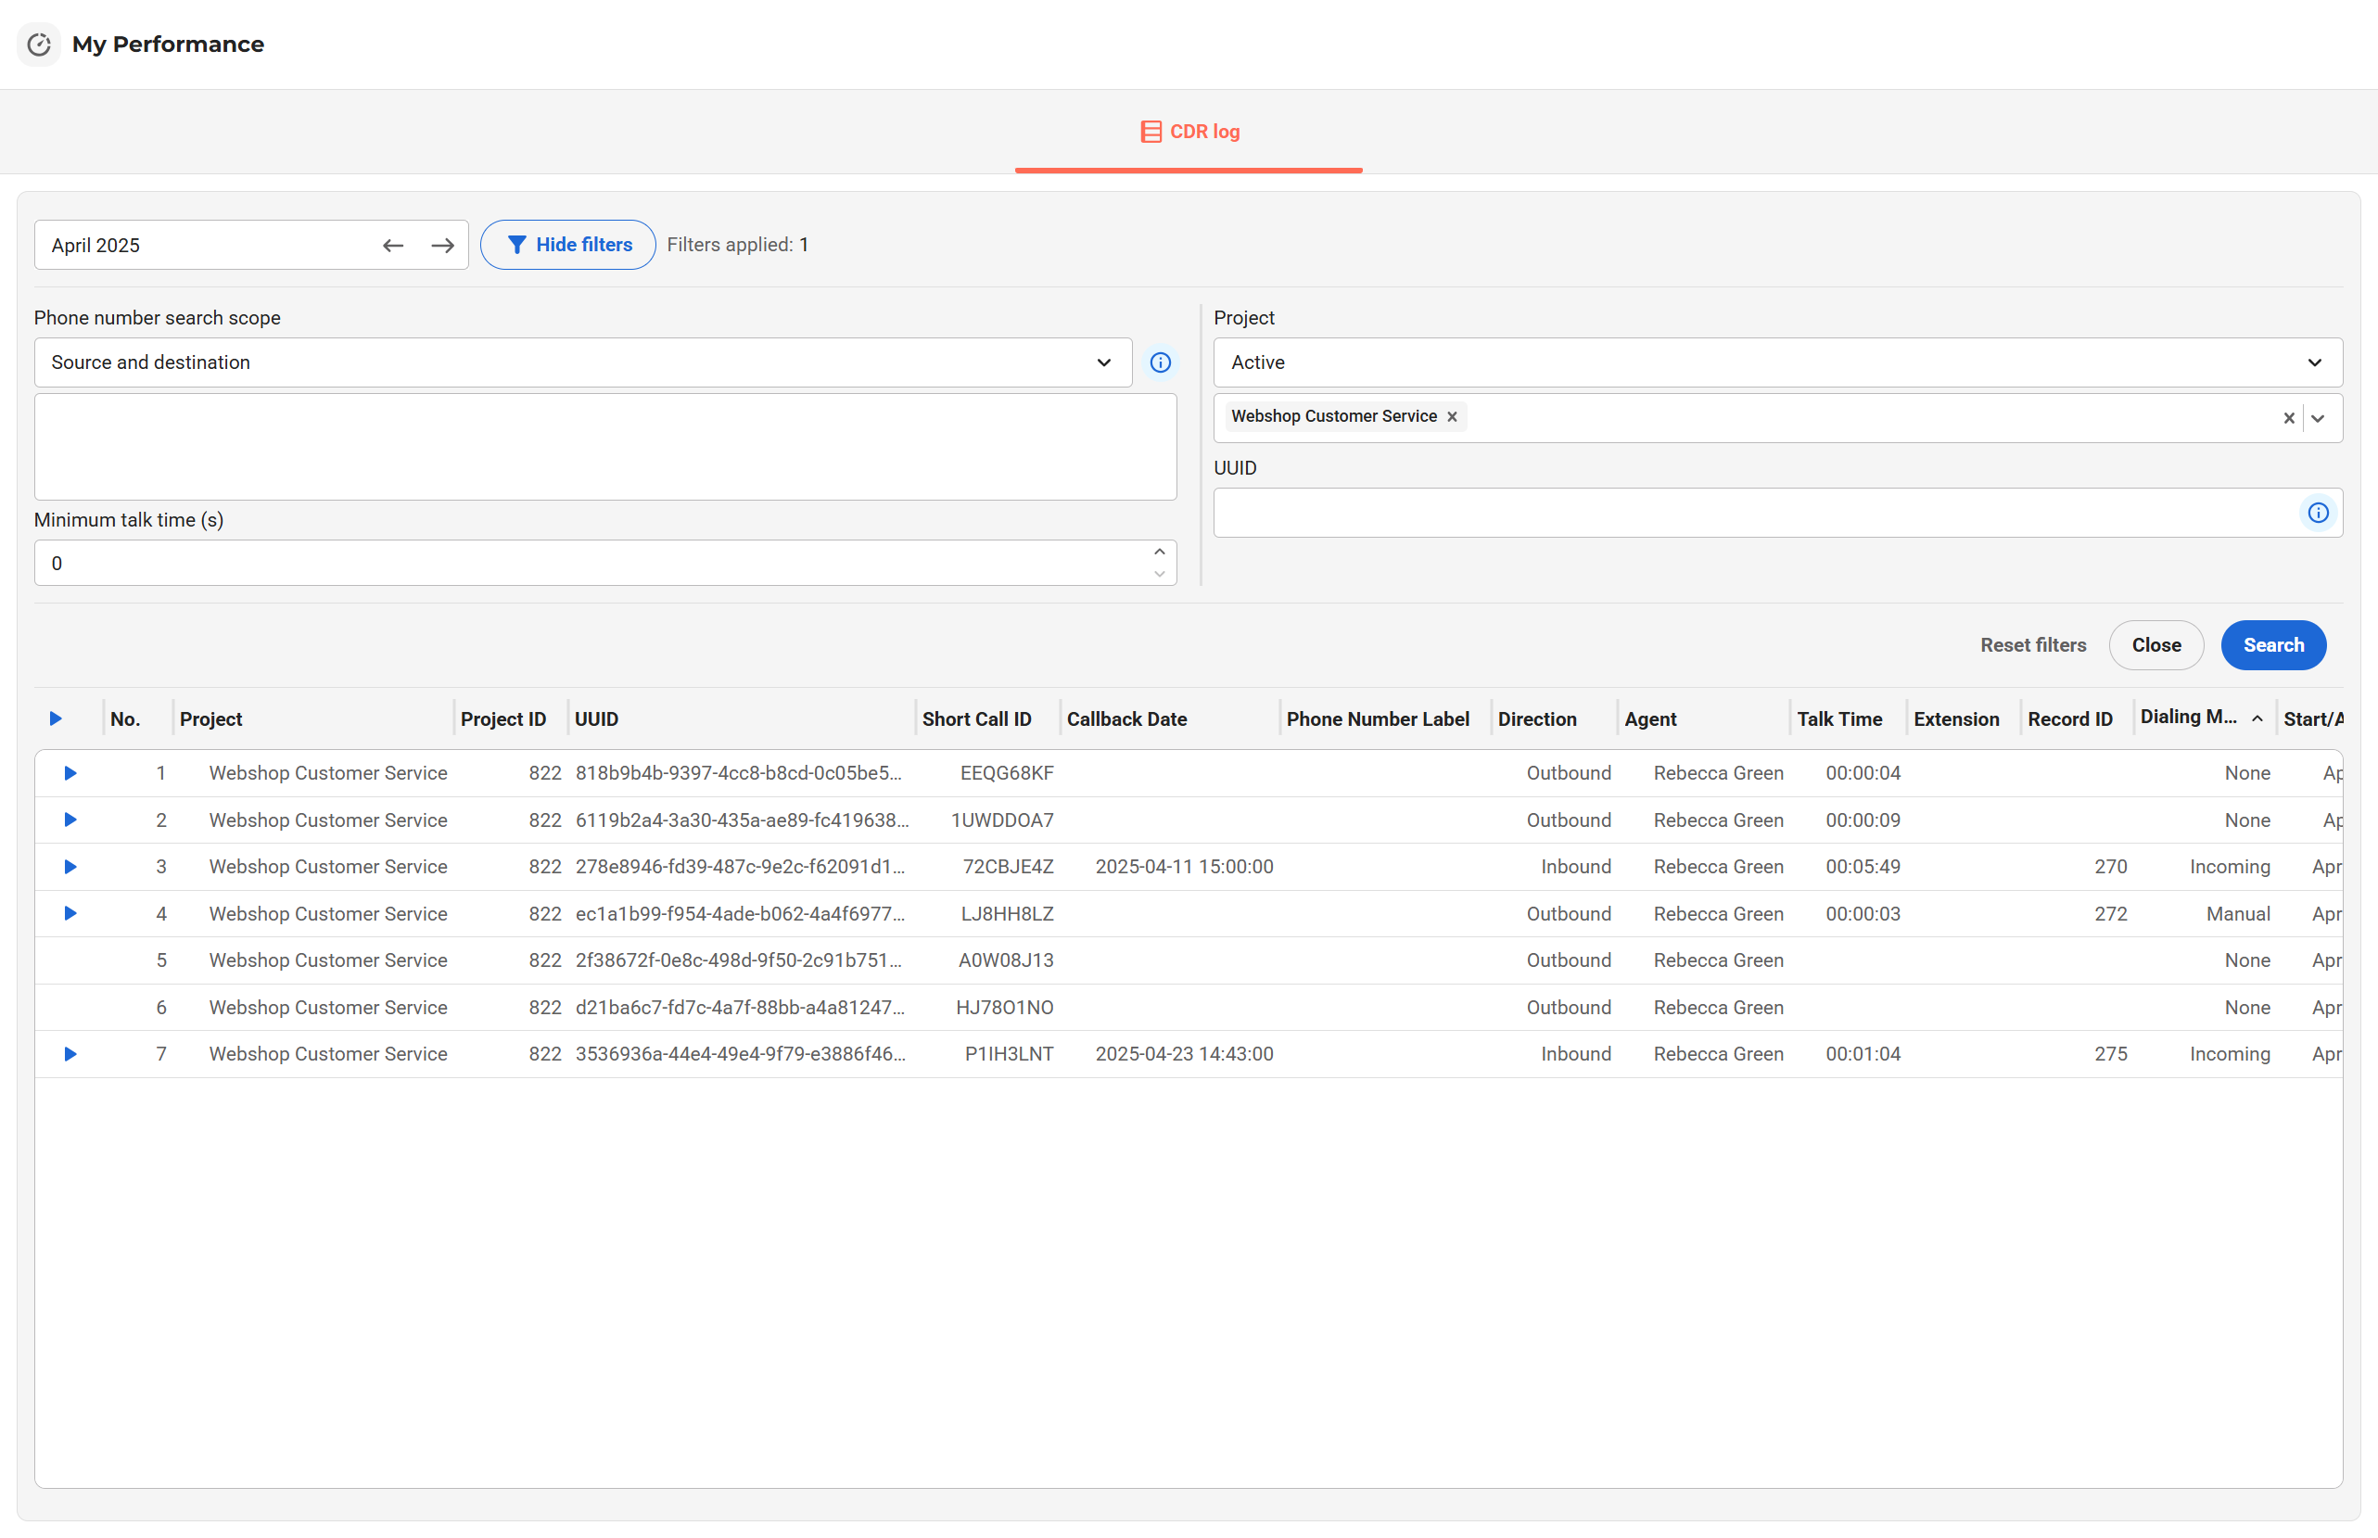
Task: Sort by Record ID column
Action: pyautogui.click(x=2069, y=719)
